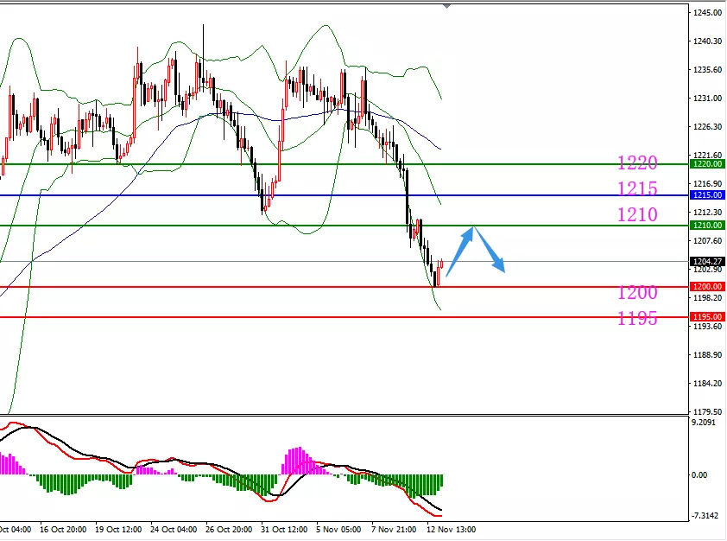The height and width of the screenshot is (541, 727).
Task: Select the magenta 1220 text label
Action: pyautogui.click(x=637, y=163)
